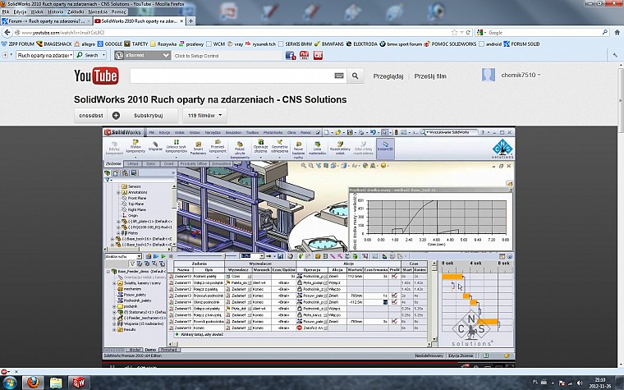Open on-screen keyboard icon in YouTube search
The image size is (624, 390).
339,76
